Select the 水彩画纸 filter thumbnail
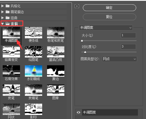 point(34,71)
